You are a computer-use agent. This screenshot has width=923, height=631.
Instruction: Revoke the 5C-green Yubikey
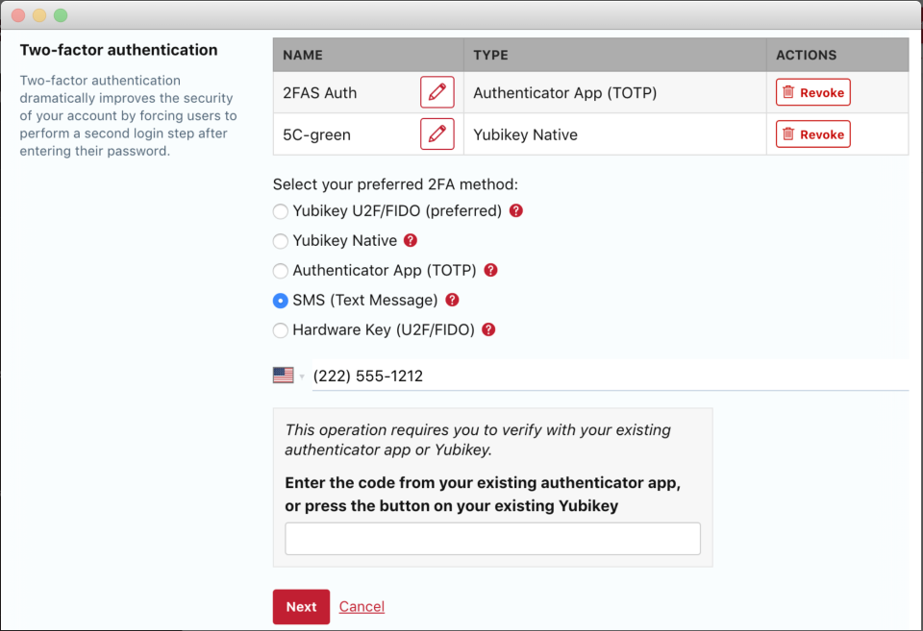[812, 133]
